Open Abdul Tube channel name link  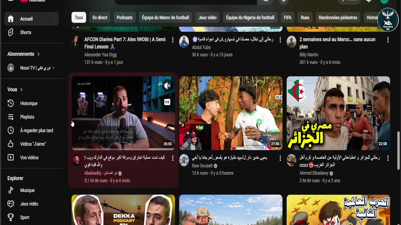coord(201,47)
